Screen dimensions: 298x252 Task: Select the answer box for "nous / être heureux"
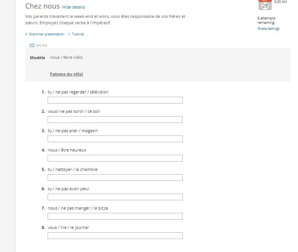pyautogui.click(x=115, y=158)
